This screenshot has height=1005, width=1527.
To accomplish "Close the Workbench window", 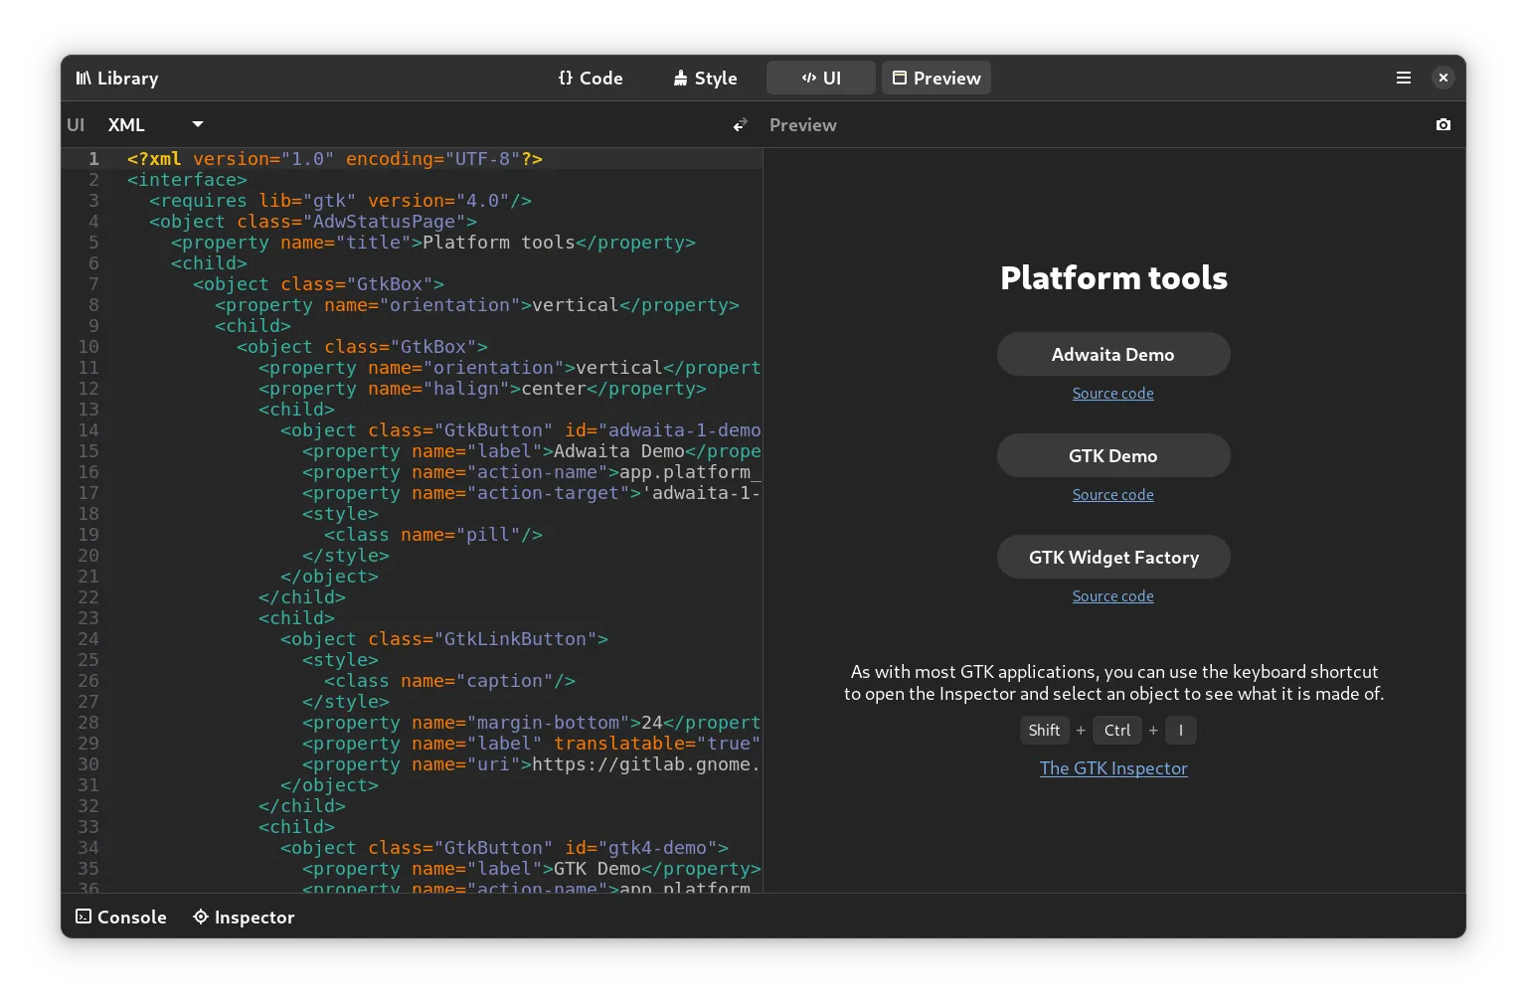I will (1443, 79).
